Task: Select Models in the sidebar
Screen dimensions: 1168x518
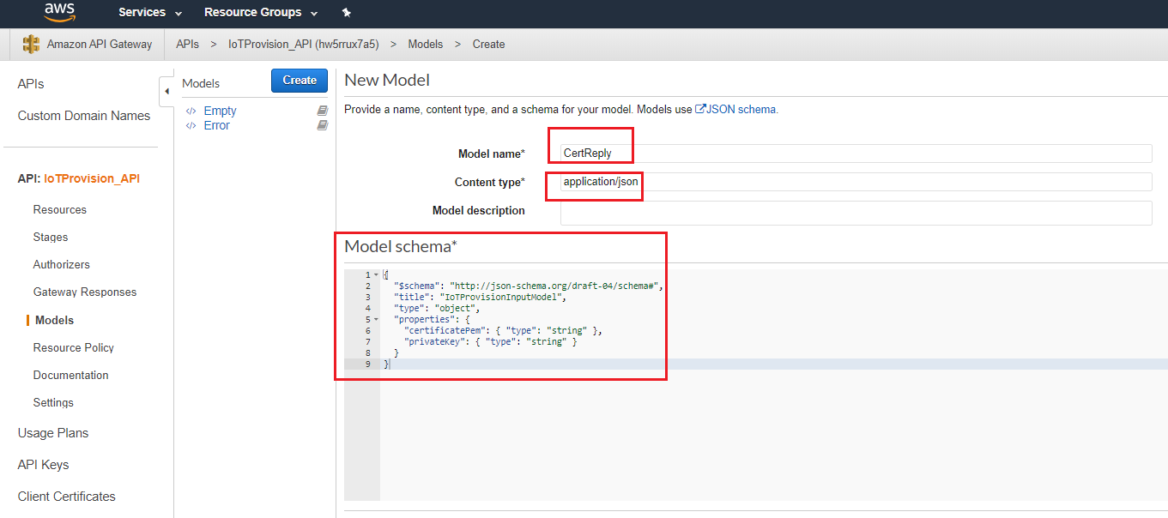Action: (54, 320)
